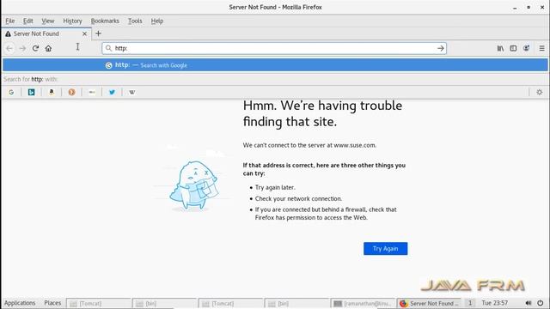Switch to the ramanathan terminal taskbar window
The image size is (550, 309).
[363, 303]
